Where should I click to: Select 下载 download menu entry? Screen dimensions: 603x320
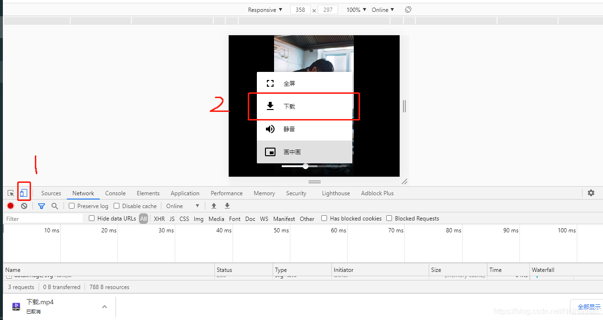[305, 106]
